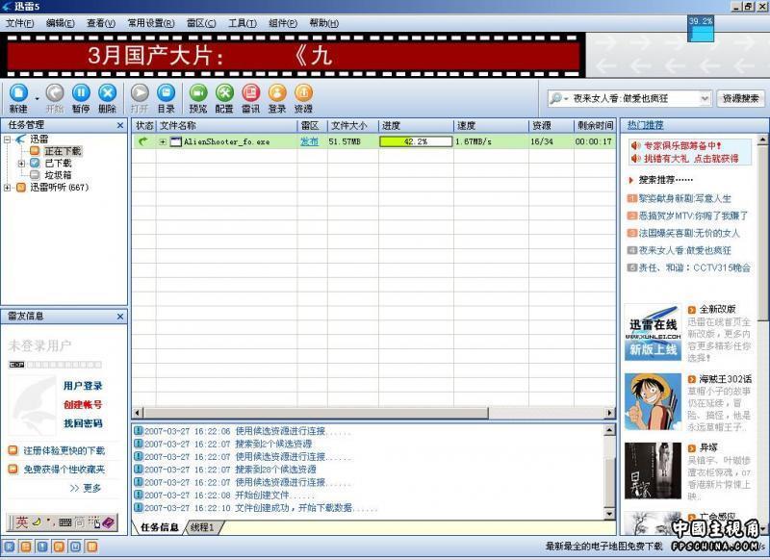Click the floating 39.2% speed window

(x=701, y=29)
